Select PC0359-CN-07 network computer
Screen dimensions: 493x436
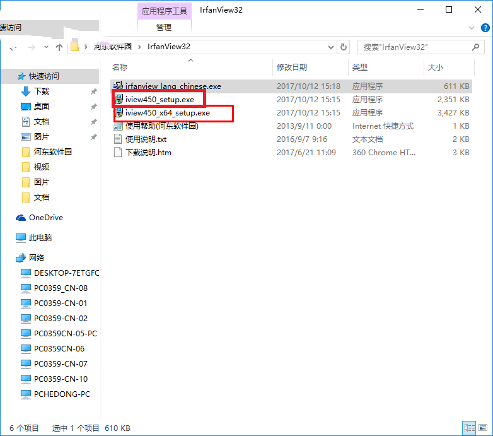click(x=61, y=363)
